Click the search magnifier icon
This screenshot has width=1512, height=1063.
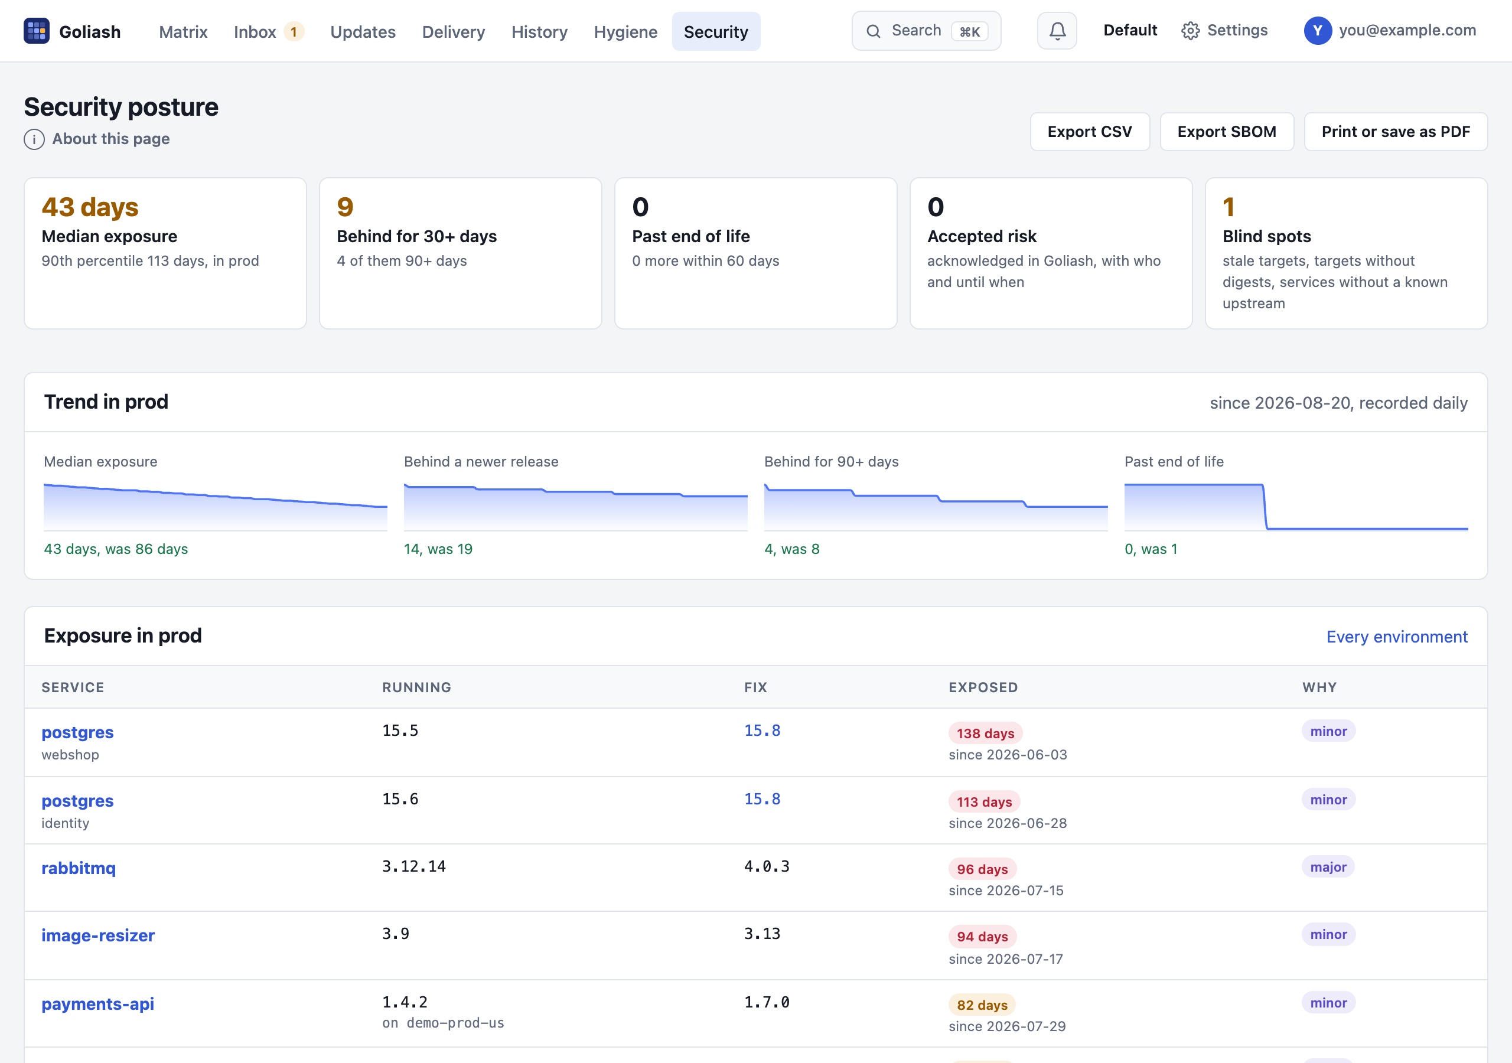[873, 31]
